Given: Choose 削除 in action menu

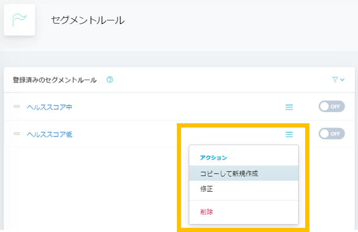Looking at the screenshot, I should click(x=243, y=212).
